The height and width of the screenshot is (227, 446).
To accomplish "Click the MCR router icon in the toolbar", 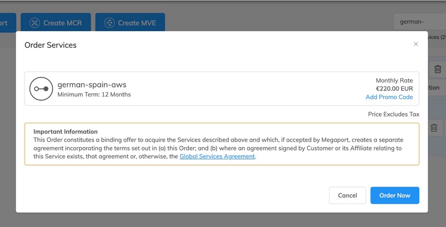I will [x=35, y=23].
